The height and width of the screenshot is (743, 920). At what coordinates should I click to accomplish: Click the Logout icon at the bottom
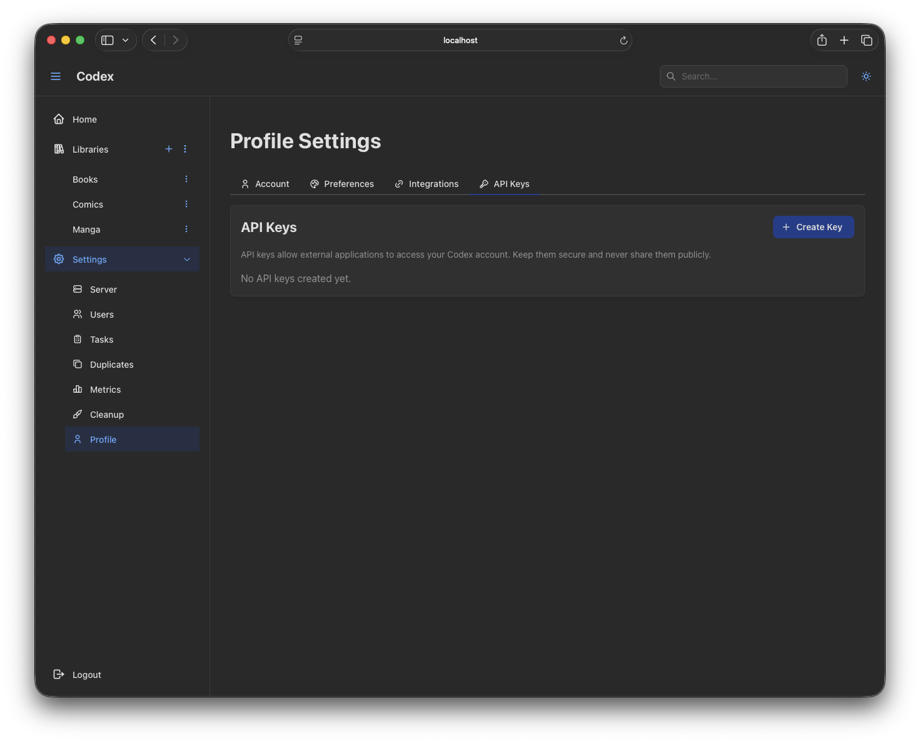click(58, 674)
